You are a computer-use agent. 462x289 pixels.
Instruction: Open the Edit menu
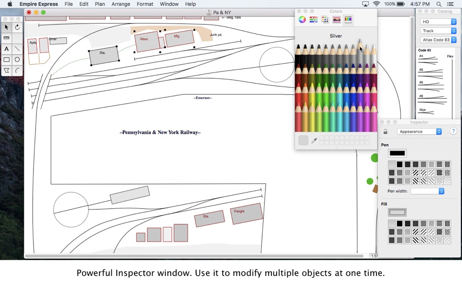(84, 4)
